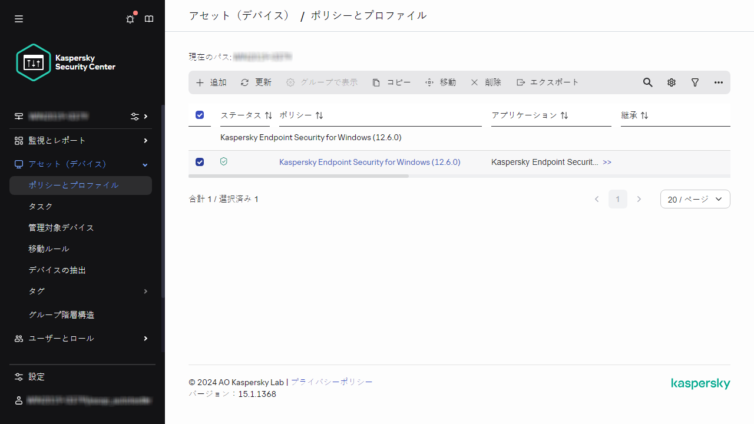This screenshot has width=754, height=424.
Task: Open the ellipsis menu for more actions
Action: click(718, 82)
